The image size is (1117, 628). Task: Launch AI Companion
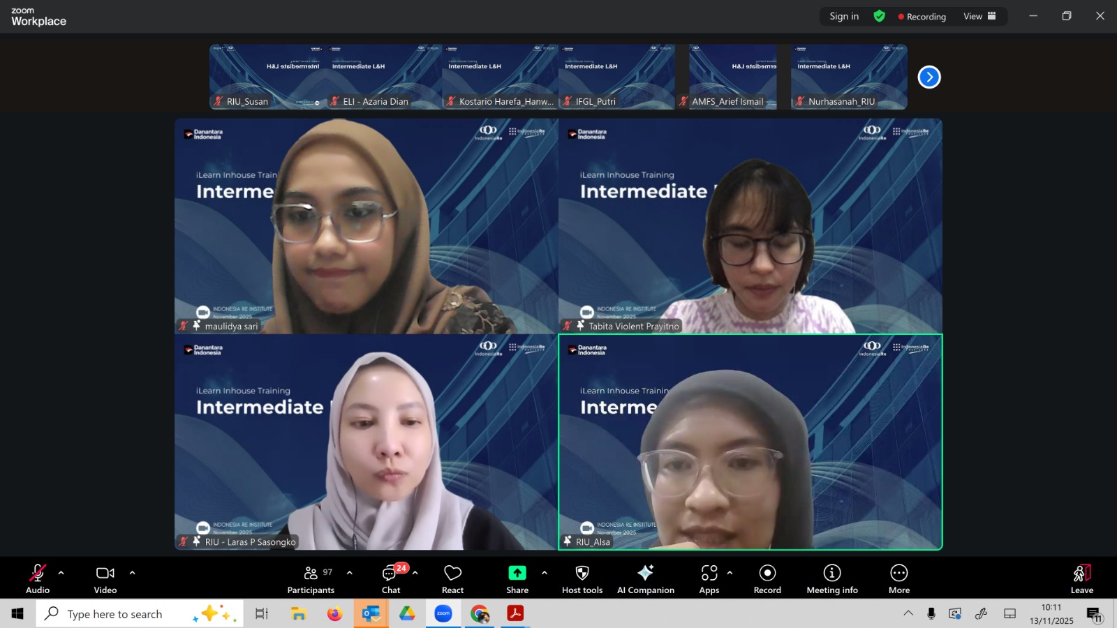pos(645,579)
